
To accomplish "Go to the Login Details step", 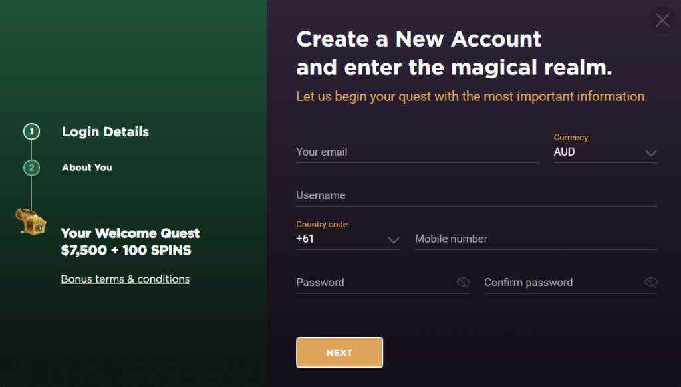I will [105, 132].
